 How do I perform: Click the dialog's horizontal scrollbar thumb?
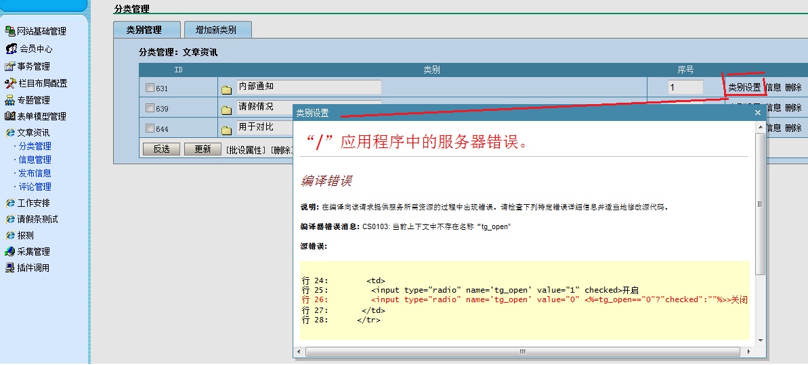point(522,351)
